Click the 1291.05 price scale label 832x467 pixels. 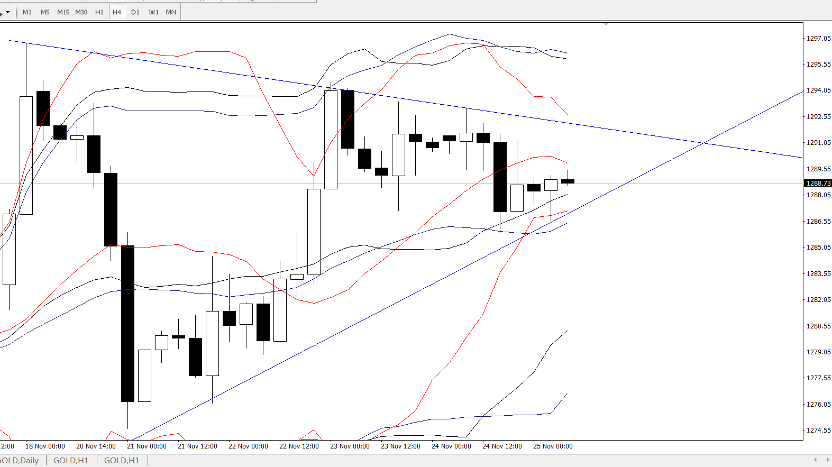(x=818, y=142)
